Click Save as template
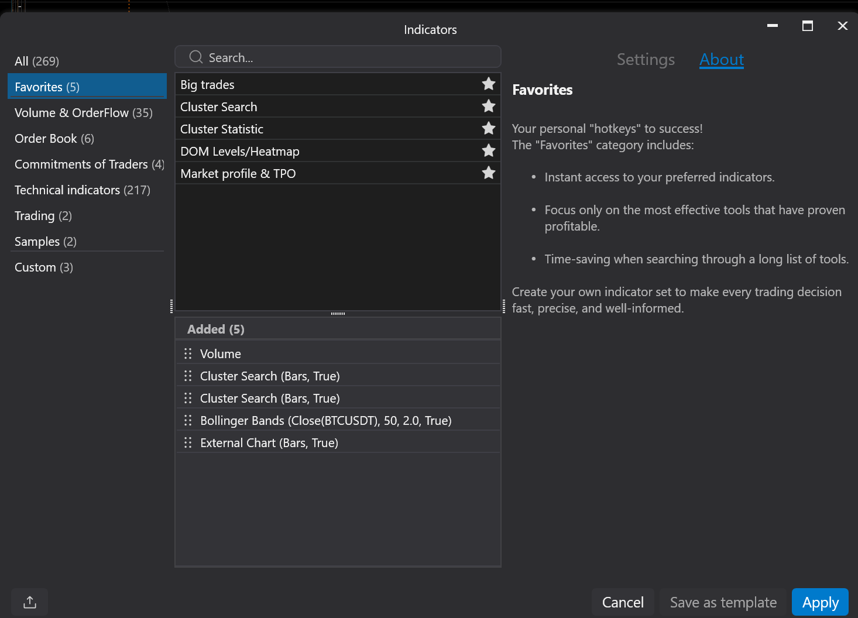 tap(723, 602)
